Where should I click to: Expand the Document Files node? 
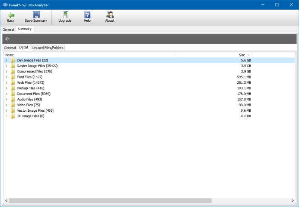click(6, 94)
